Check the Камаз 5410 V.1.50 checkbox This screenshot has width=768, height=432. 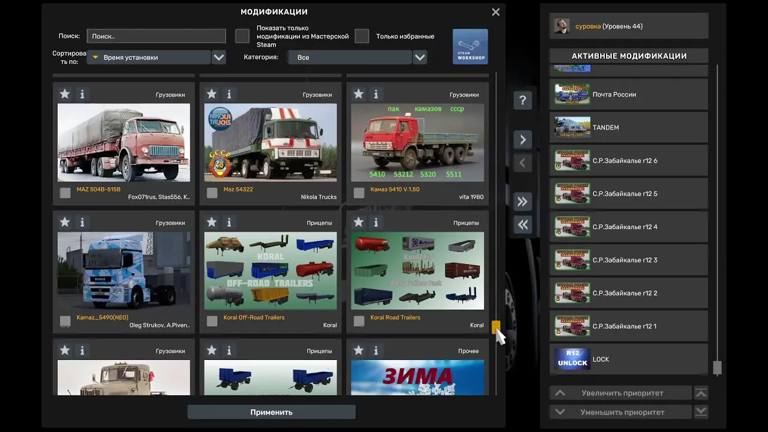(x=359, y=193)
